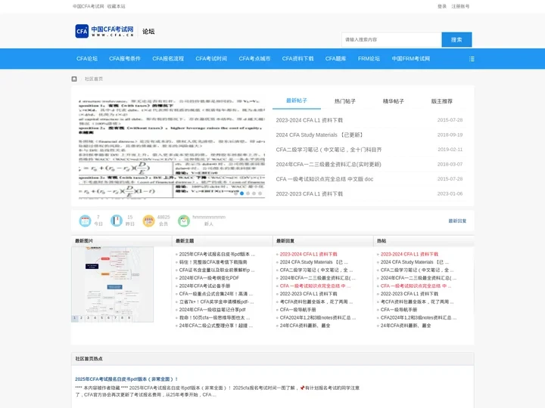Open 2024 CFA Study Materials 【已更新】 post

tap(319, 134)
